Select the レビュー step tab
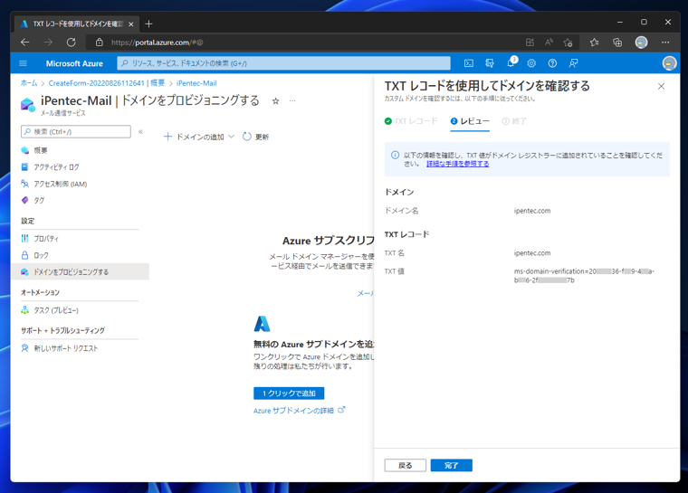This screenshot has height=493, width=688. 470,121
